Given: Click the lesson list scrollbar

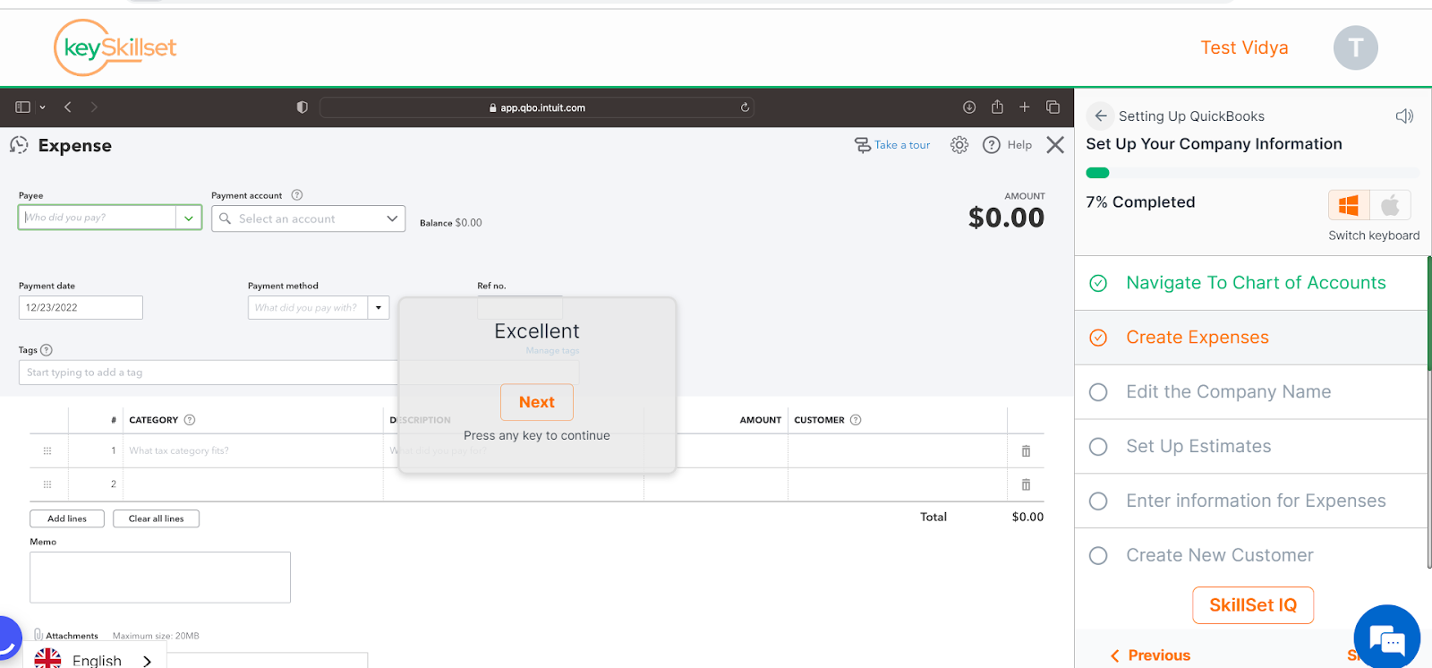Looking at the screenshot, I should tap(1428, 412).
